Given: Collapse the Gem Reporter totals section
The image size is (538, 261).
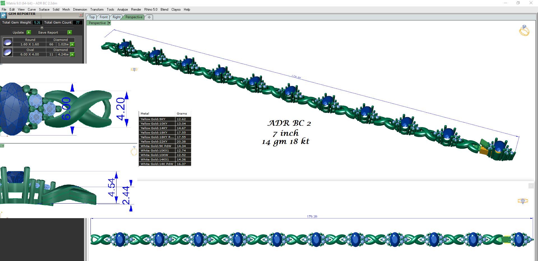Looking at the screenshot, I should [x=42, y=27].
